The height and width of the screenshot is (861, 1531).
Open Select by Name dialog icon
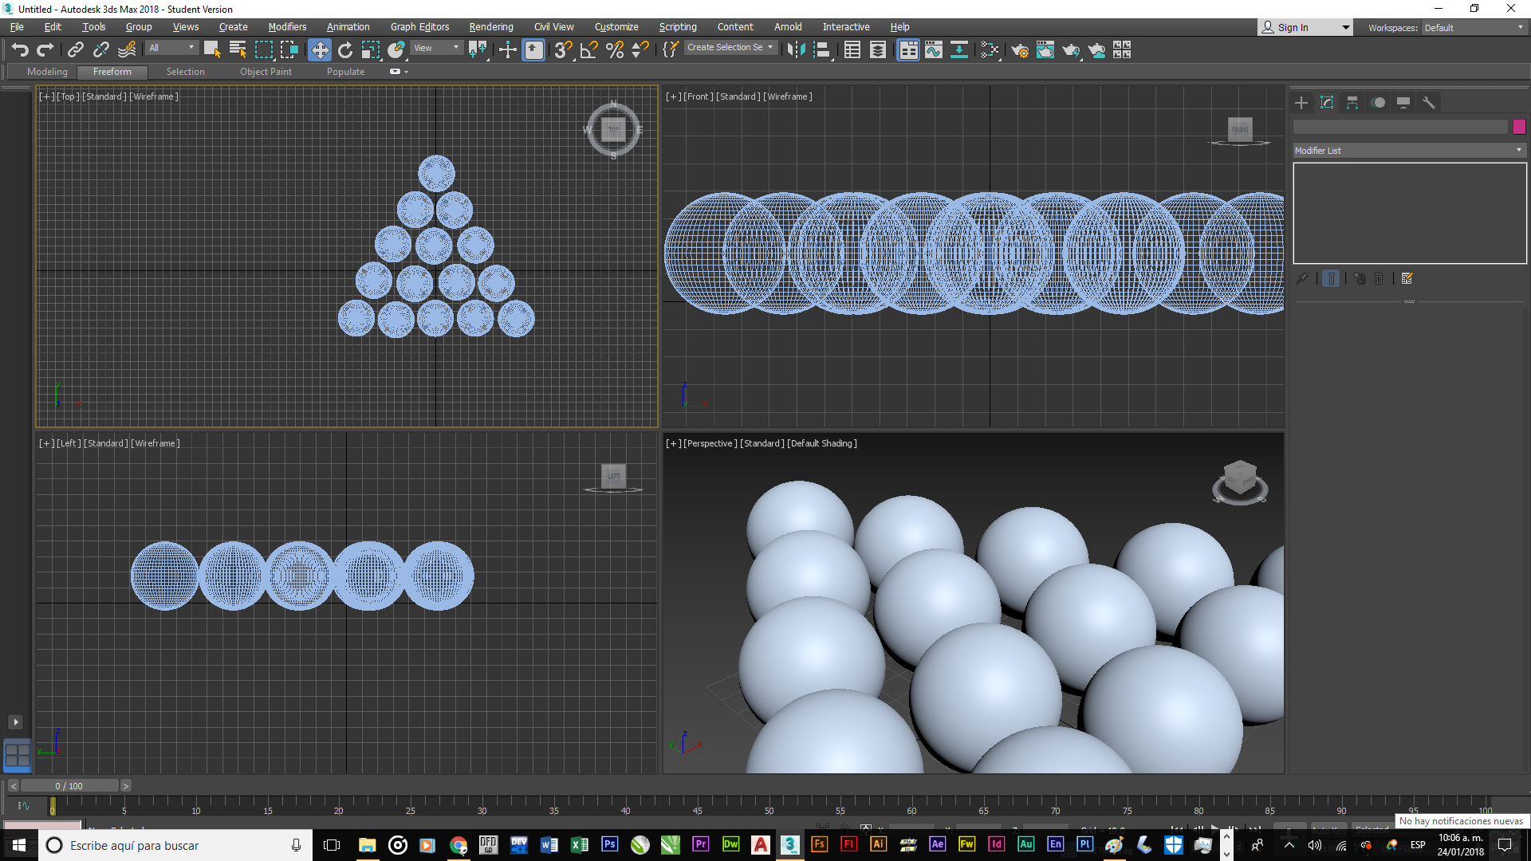237,49
